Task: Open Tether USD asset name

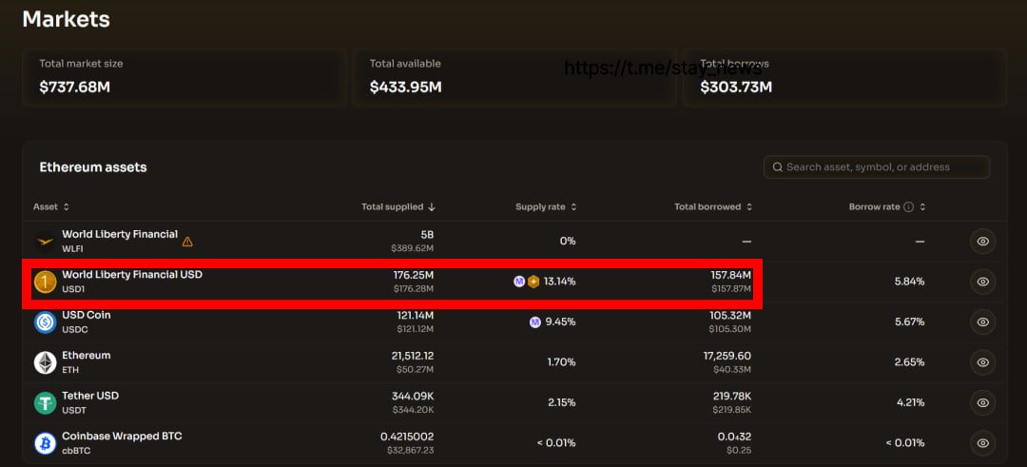Action: coord(90,396)
